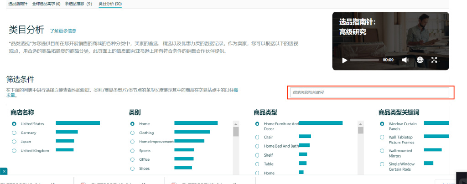Screen dimensions: 467x184
Task: Follow the 需求量 hyperlink
Action: pyautogui.click(x=12, y=95)
